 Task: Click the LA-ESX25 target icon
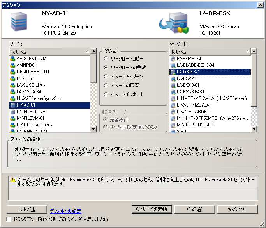[x=173, y=78]
